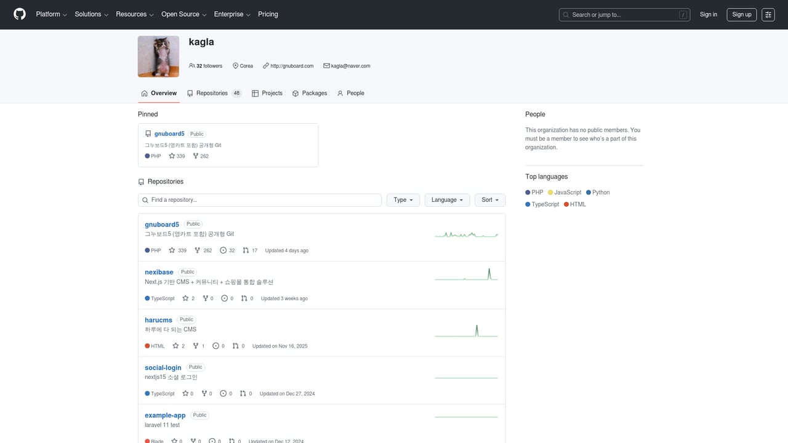
Task: Click the location pin icon next to Corea
Action: (x=235, y=66)
